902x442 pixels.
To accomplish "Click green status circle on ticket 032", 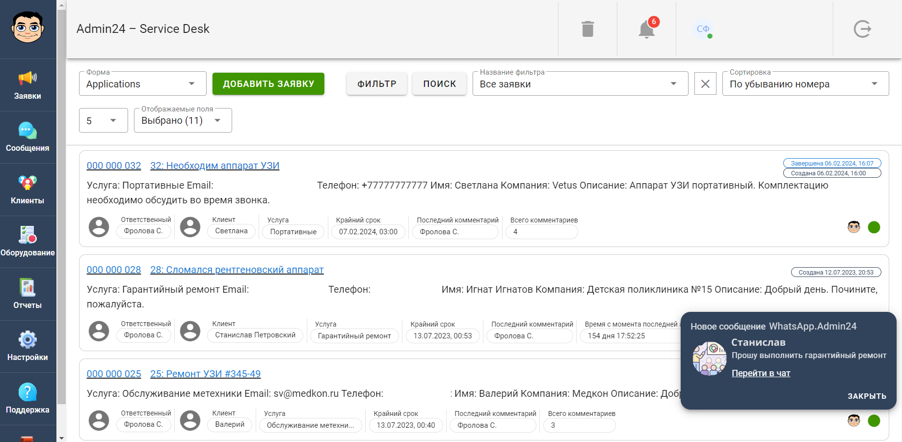I will coord(874,227).
